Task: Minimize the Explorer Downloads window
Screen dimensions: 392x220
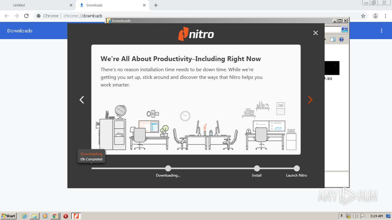Action: [x=335, y=21]
